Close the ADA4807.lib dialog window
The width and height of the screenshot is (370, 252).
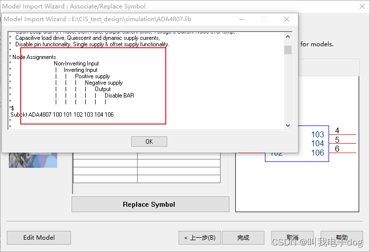point(287,19)
